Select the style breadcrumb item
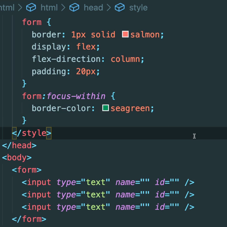The width and height of the screenshot is (227, 227). click(138, 8)
